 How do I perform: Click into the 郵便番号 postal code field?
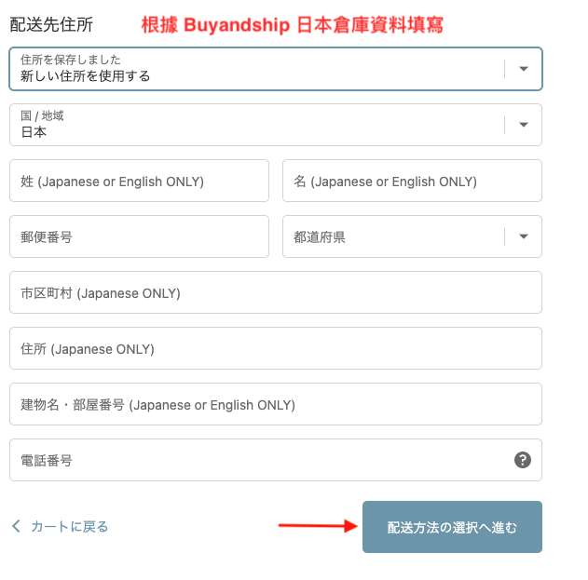coord(139,237)
